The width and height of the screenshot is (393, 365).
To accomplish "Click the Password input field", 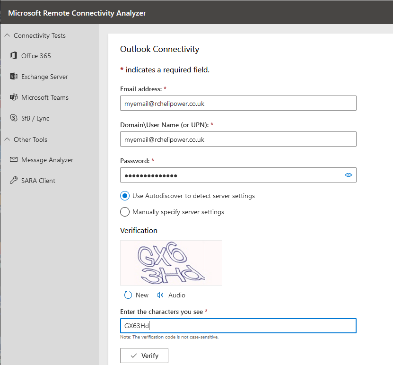I will (x=238, y=175).
